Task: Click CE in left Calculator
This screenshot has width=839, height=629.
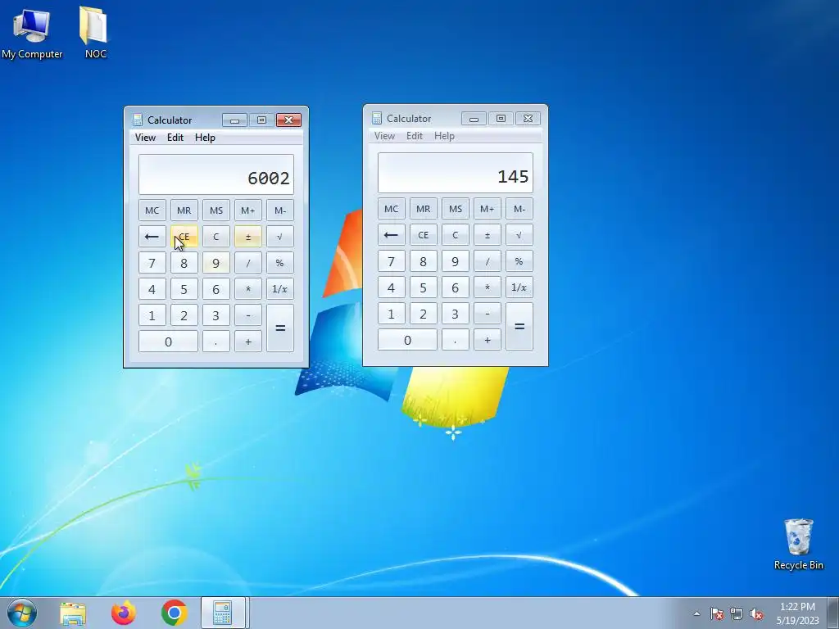Action: pyautogui.click(x=184, y=237)
